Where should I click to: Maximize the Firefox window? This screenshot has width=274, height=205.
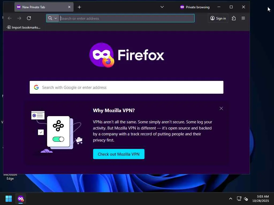point(231,7)
